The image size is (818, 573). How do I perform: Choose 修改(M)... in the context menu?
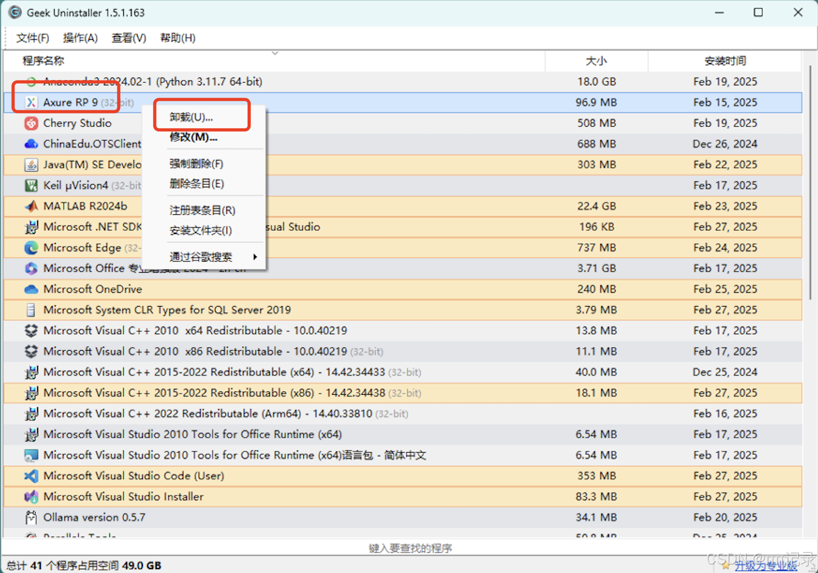coord(193,137)
